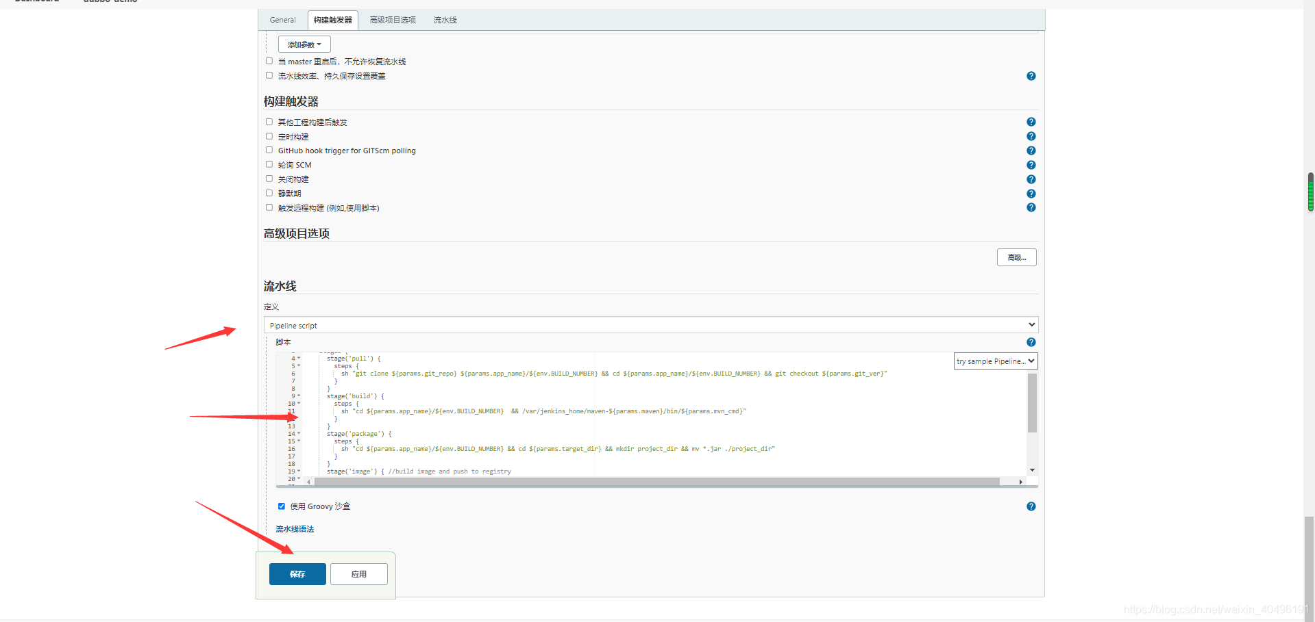Click the stage('image') code line
The image size is (1315, 622).
pyautogui.click(x=419, y=471)
